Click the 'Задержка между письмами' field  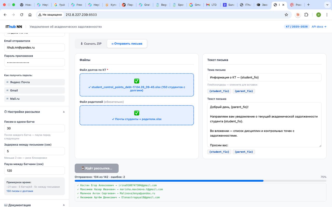tap(34, 151)
